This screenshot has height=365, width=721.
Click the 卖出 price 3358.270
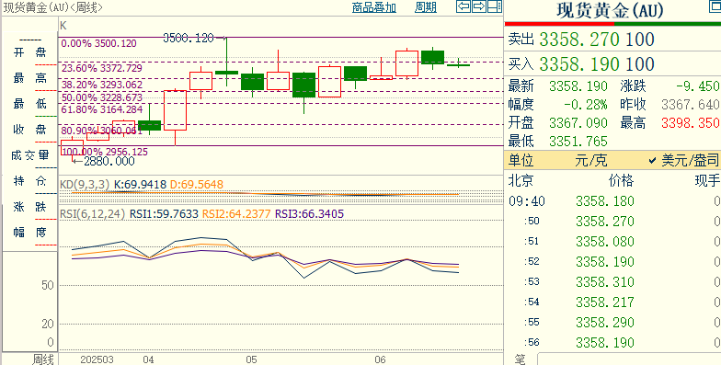579,40
